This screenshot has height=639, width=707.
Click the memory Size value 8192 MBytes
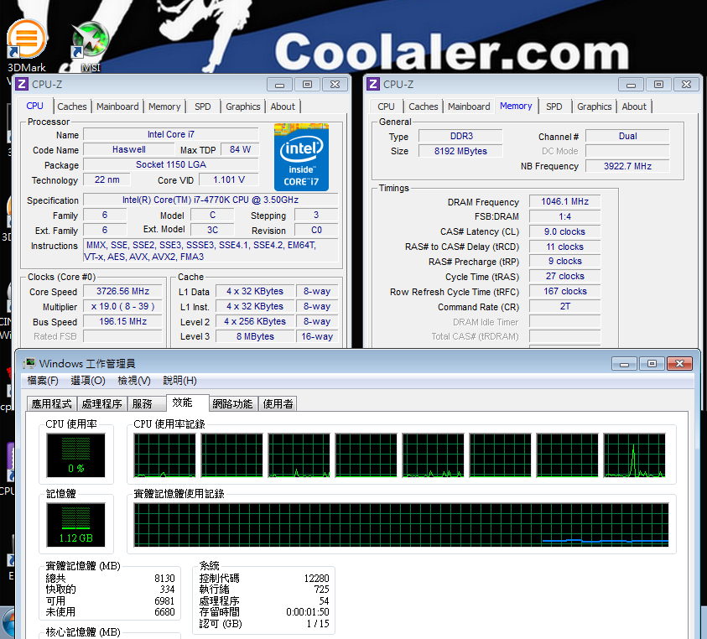click(x=460, y=151)
